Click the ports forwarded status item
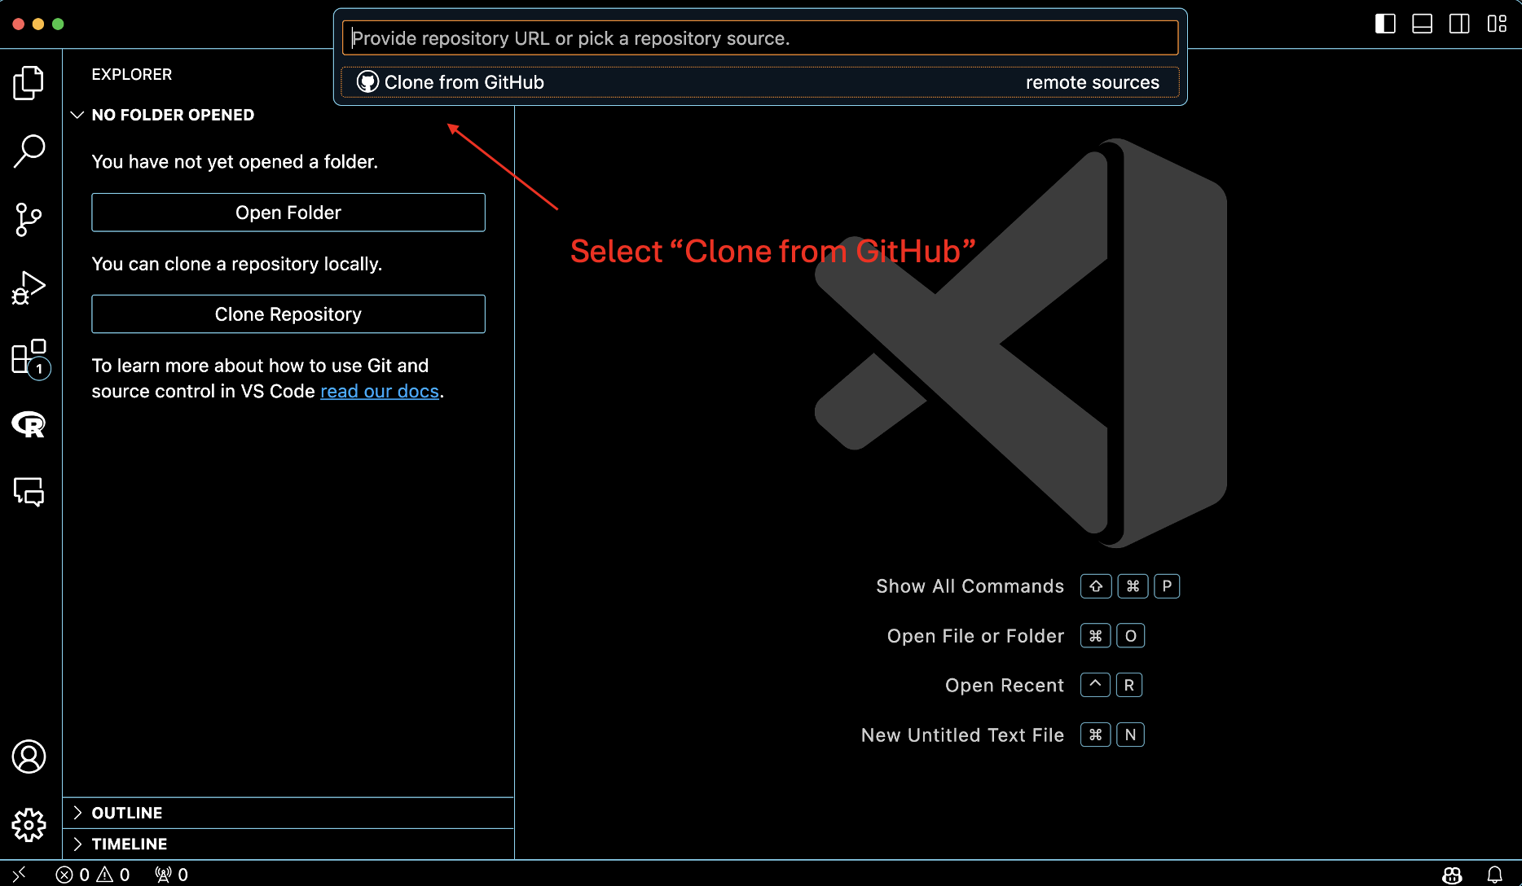 (171, 875)
